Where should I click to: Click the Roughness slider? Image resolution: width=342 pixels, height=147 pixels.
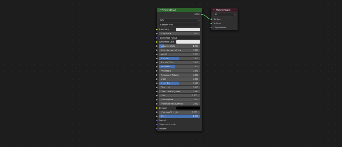(x=179, y=67)
